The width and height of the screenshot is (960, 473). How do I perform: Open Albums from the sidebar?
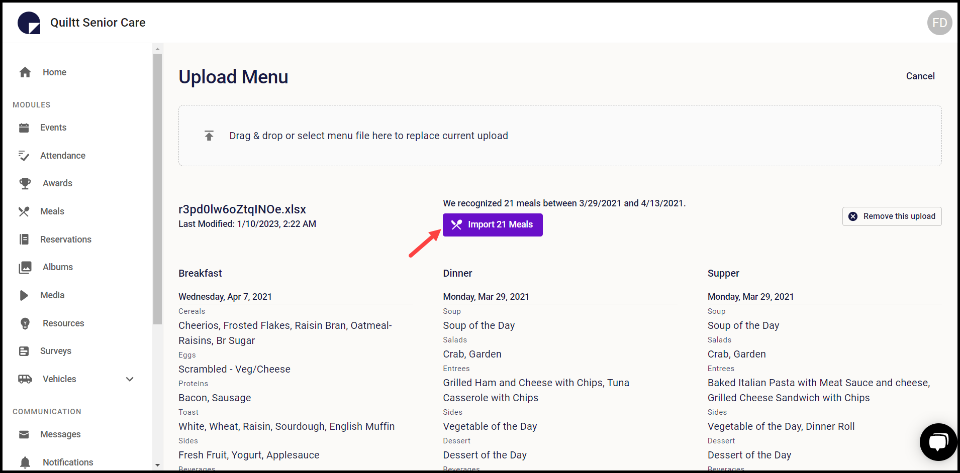(x=58, y=267)
